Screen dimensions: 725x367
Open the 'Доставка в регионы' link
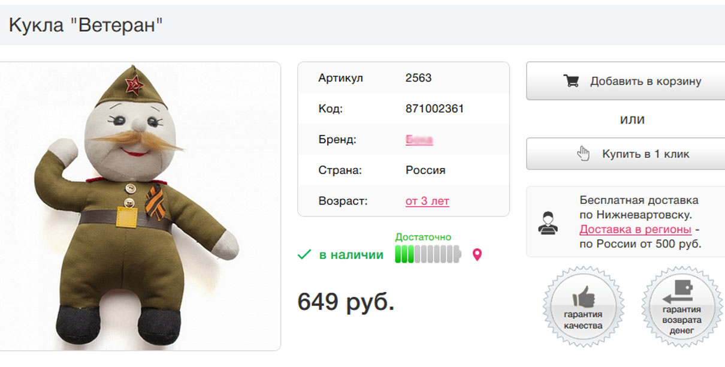pos(636,230)
